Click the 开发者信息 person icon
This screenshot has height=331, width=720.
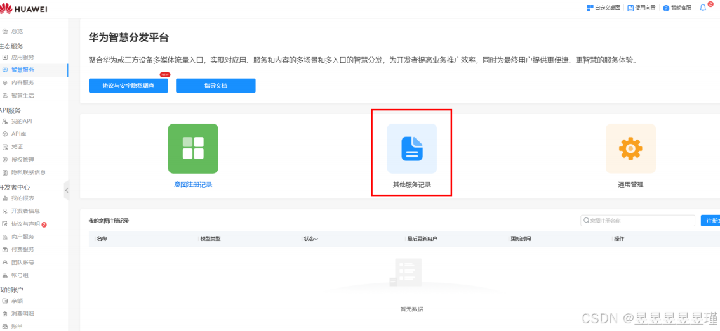[5, 211]
